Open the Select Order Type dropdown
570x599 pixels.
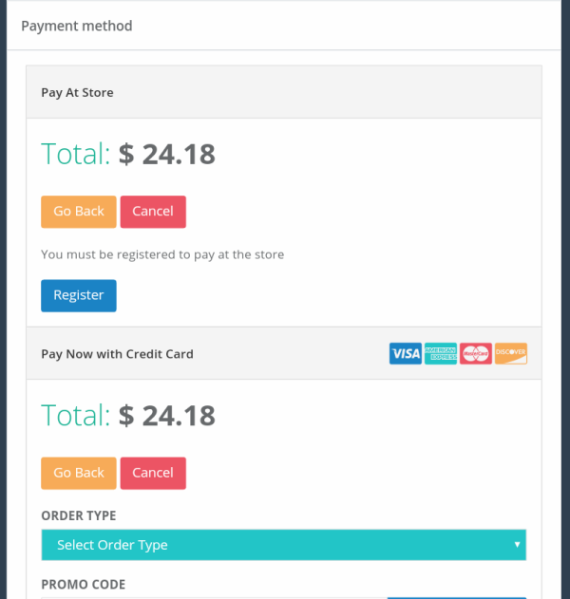(284, 545)
